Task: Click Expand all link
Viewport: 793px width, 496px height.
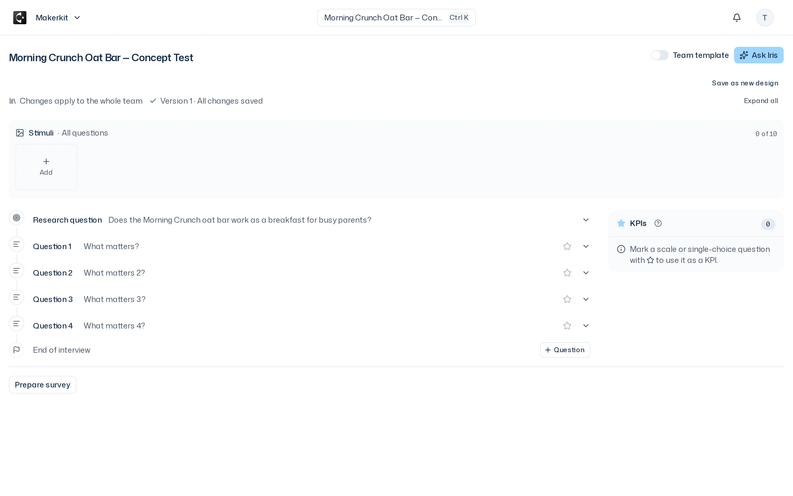Action: pos(761,101)
